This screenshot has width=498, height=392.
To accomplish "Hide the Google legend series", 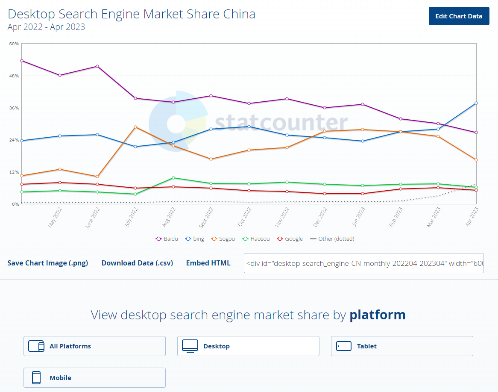I will 290,239.
